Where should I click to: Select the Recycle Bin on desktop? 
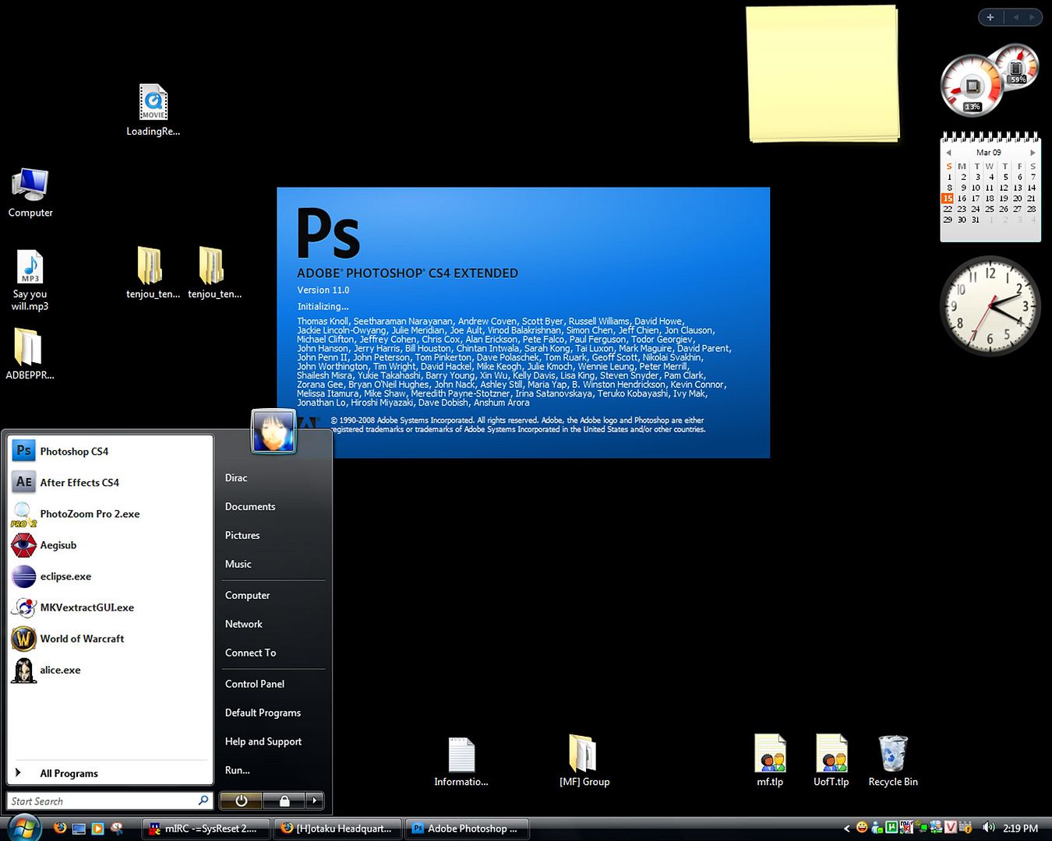[893, 760]
